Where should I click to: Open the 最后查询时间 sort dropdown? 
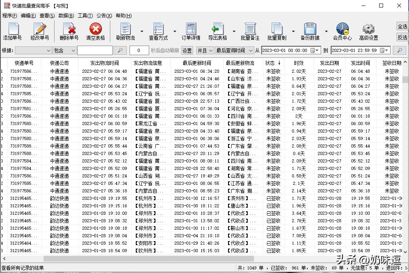(234, 50)
